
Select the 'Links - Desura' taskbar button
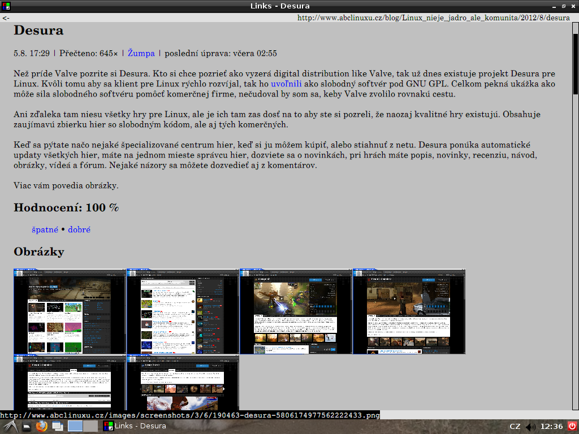pyautogui.click(x=135, y=426)
